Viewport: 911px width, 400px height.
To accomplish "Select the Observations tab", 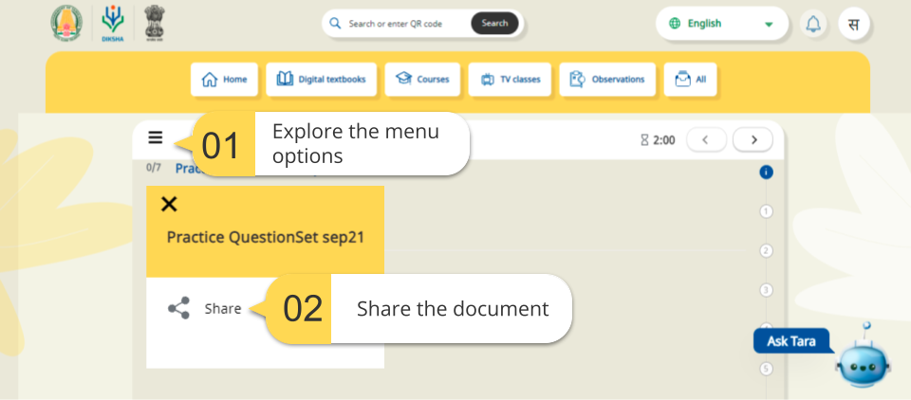I will (607, 80).
